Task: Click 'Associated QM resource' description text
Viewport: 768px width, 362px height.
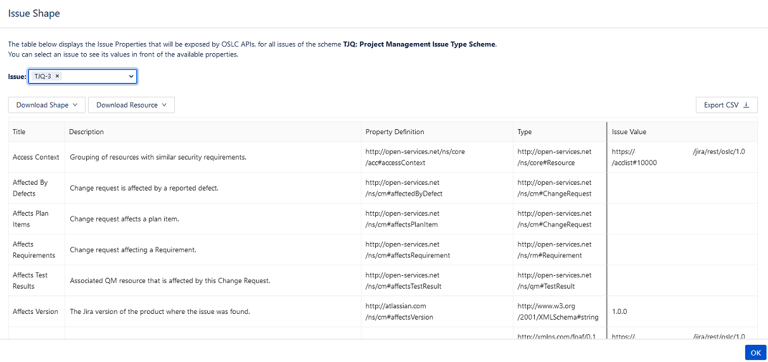Action: coord(170,280)
